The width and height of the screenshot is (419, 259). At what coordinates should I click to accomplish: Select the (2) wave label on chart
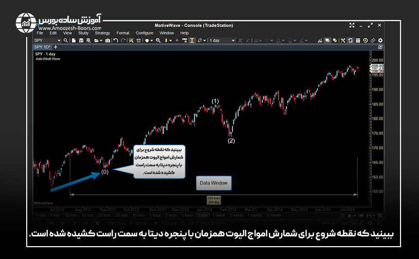point(231,140)
